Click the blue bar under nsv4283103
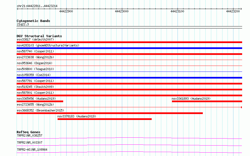The width and height of the screenshot is (250, 156). click(129, 48)
